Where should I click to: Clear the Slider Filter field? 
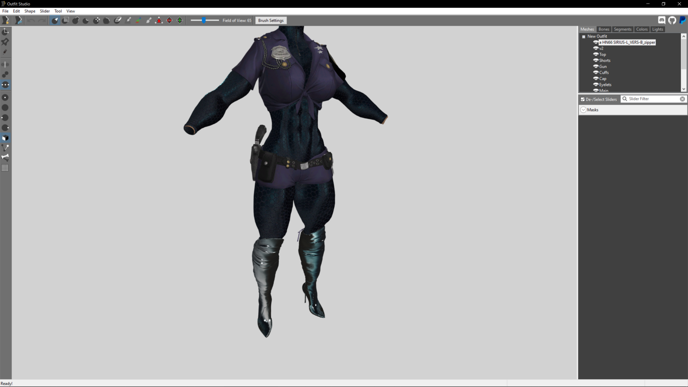point(682,99)
